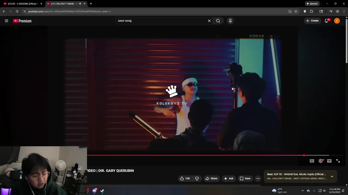Open the Gemini button in Chrome
The width and height of the screenshot is (348, 195).
coord(312,4)
